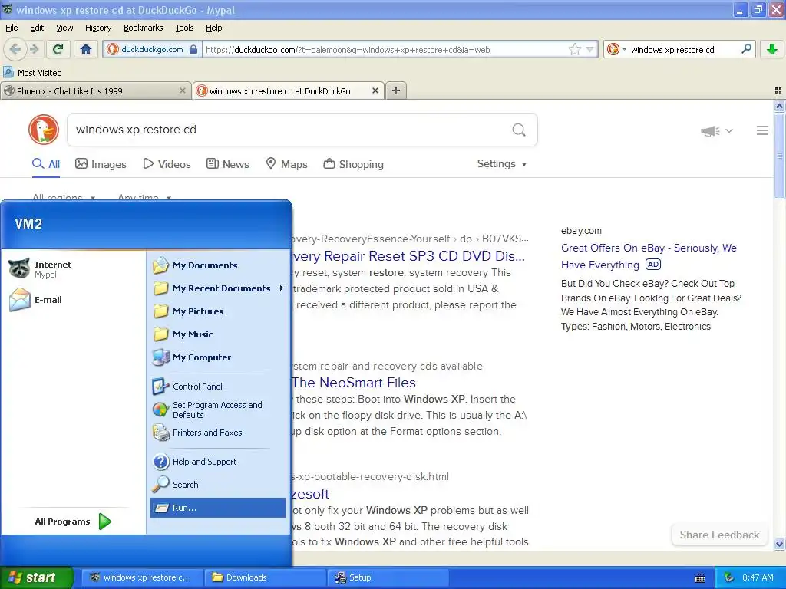Screen dimensions: 786x589
Task: Open My Music folder
Action: [x=218, y=334]
